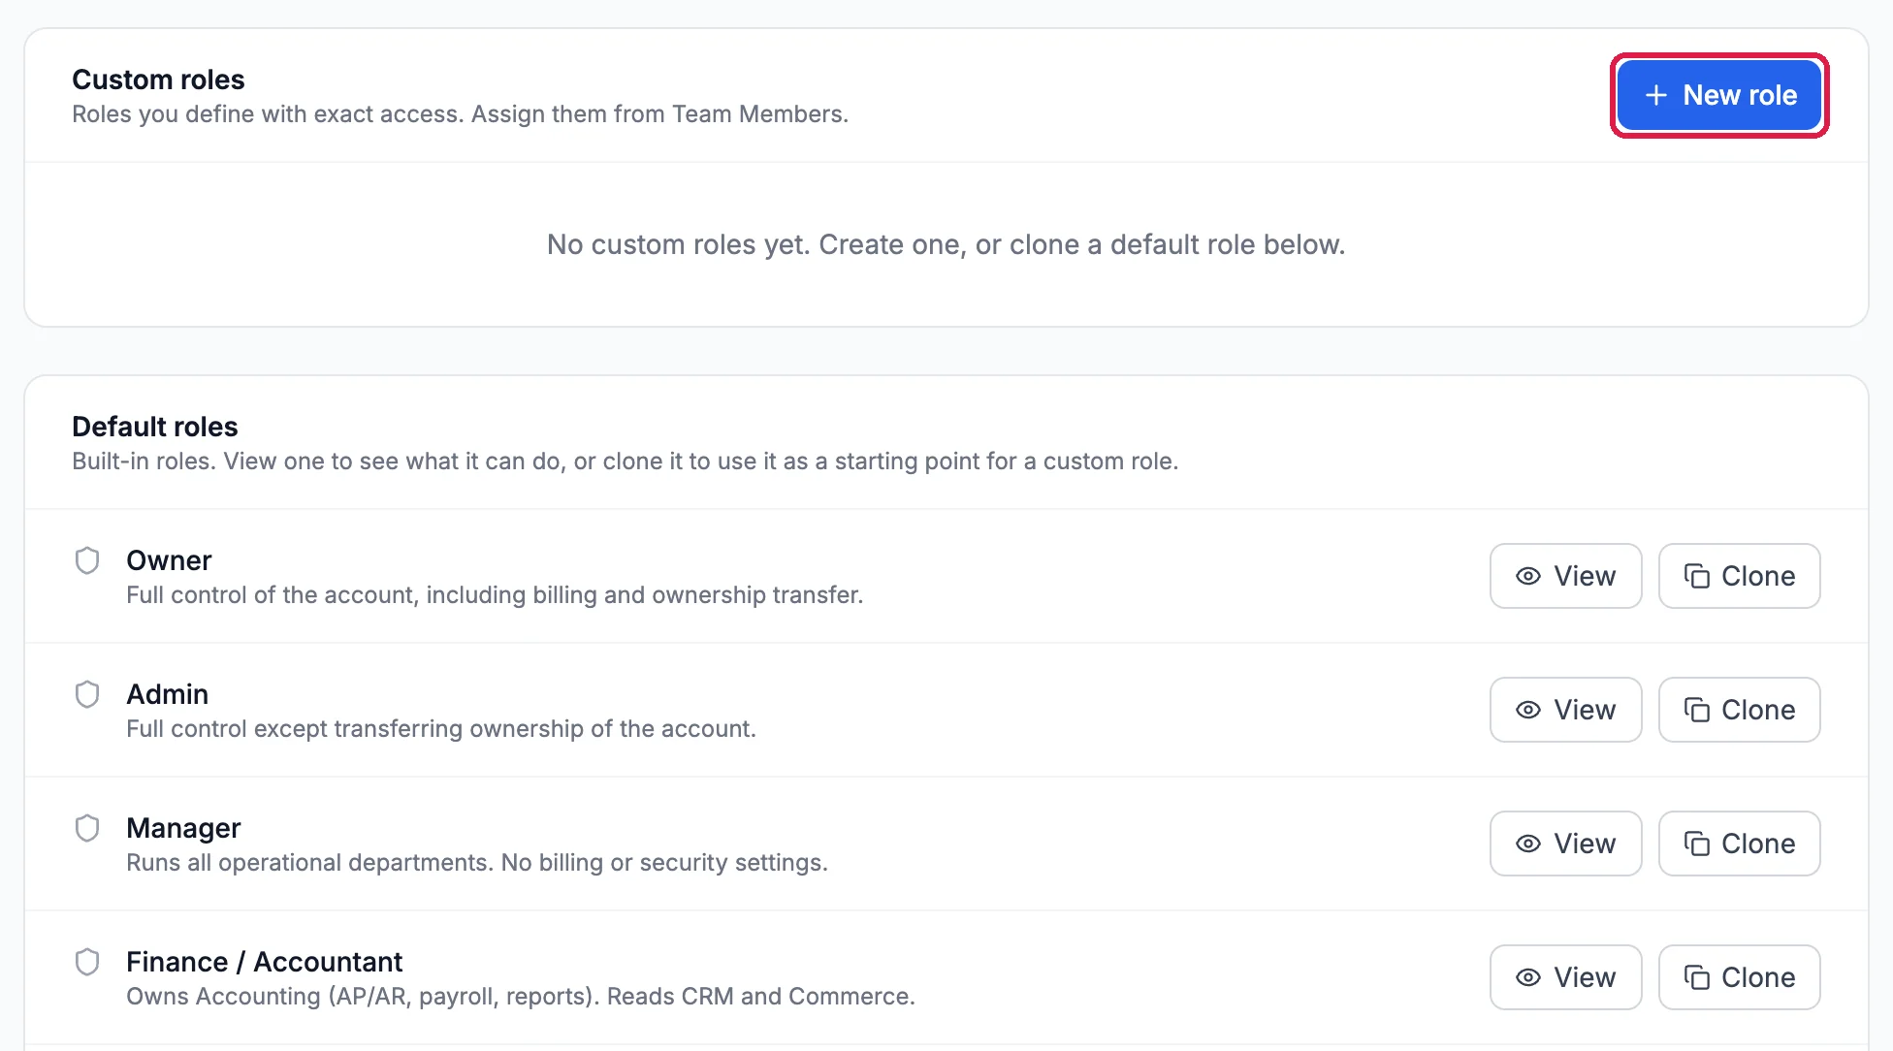Click the 'Roles you define' subtitle text
This screenshot has width=1893, height=1051.
460,114
